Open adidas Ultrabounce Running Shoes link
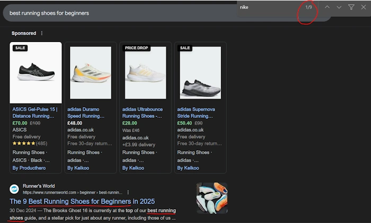371x223 pixels. (143, 113)
